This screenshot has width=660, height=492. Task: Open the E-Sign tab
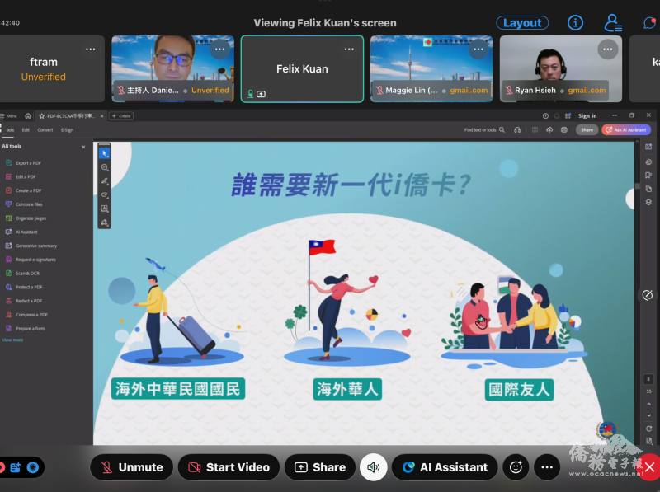tap(68, 129)
